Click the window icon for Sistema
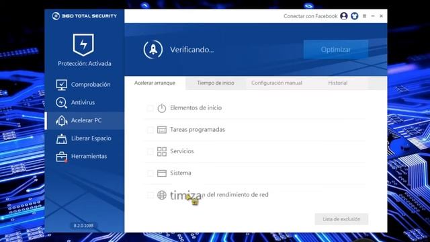The height and width of the screenshot is (242, 430). point(161,173)
